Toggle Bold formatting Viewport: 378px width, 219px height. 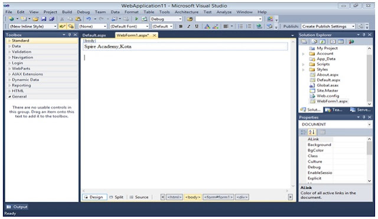point(181,26)
